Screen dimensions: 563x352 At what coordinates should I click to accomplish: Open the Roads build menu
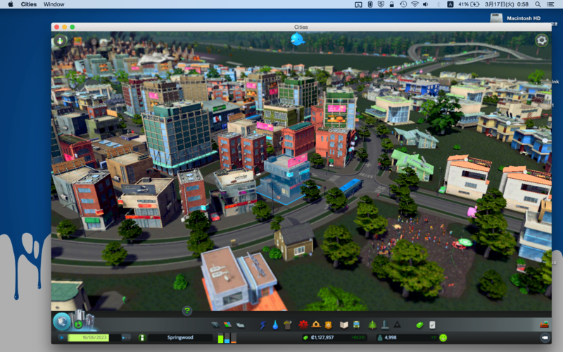[215, 325]
